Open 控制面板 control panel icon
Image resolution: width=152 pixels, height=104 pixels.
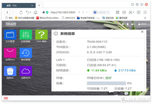click(26, 35)
